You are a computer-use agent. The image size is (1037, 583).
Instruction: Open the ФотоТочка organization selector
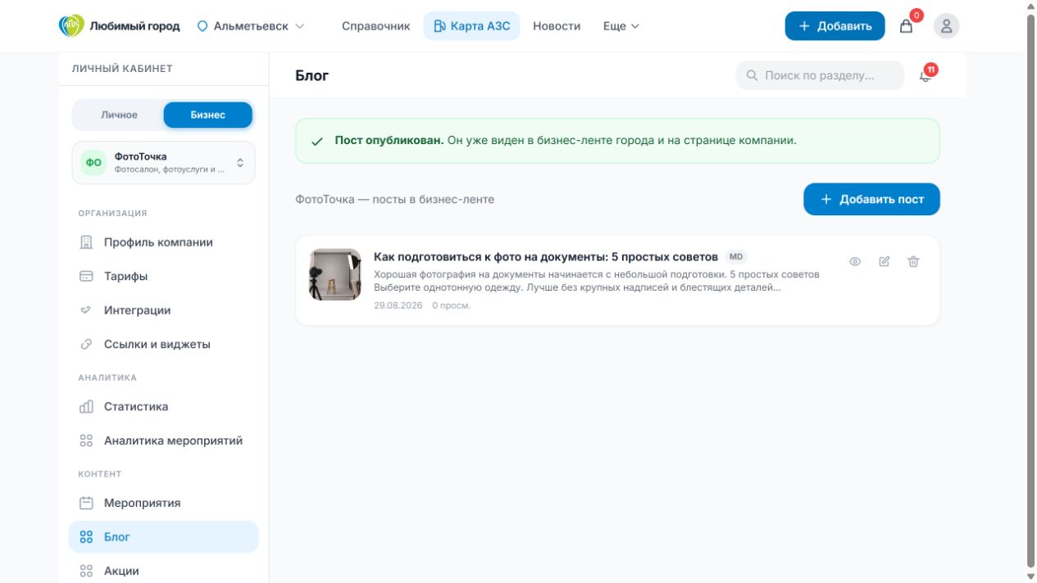[164, 162]
